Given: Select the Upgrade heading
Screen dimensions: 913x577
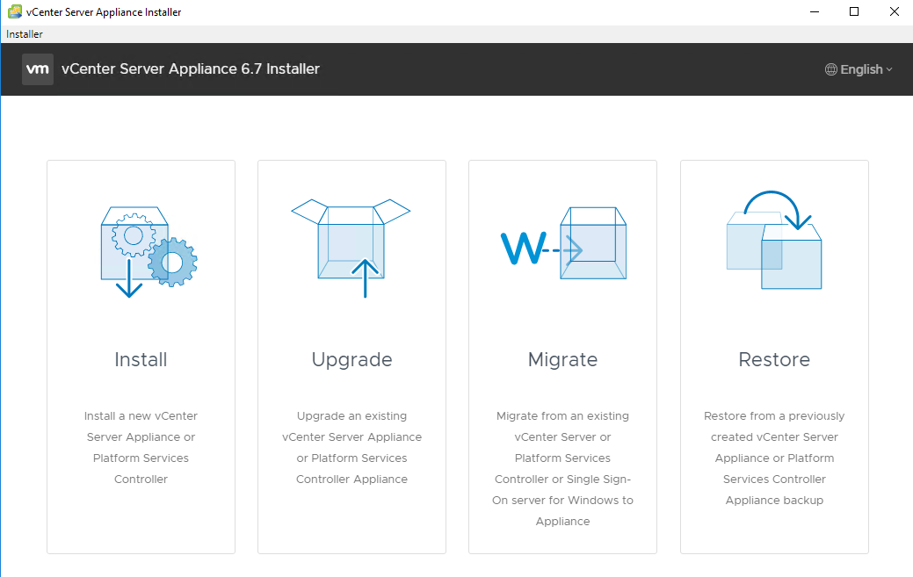Looking at the screenshot, I should (x=351, y=360).
